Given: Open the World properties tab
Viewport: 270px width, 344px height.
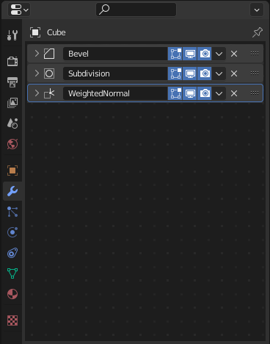Looking at the screenshot, I should 12,144.
